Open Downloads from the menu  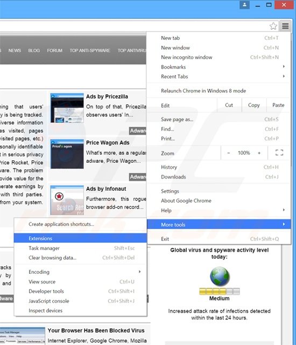pos(219,177)
